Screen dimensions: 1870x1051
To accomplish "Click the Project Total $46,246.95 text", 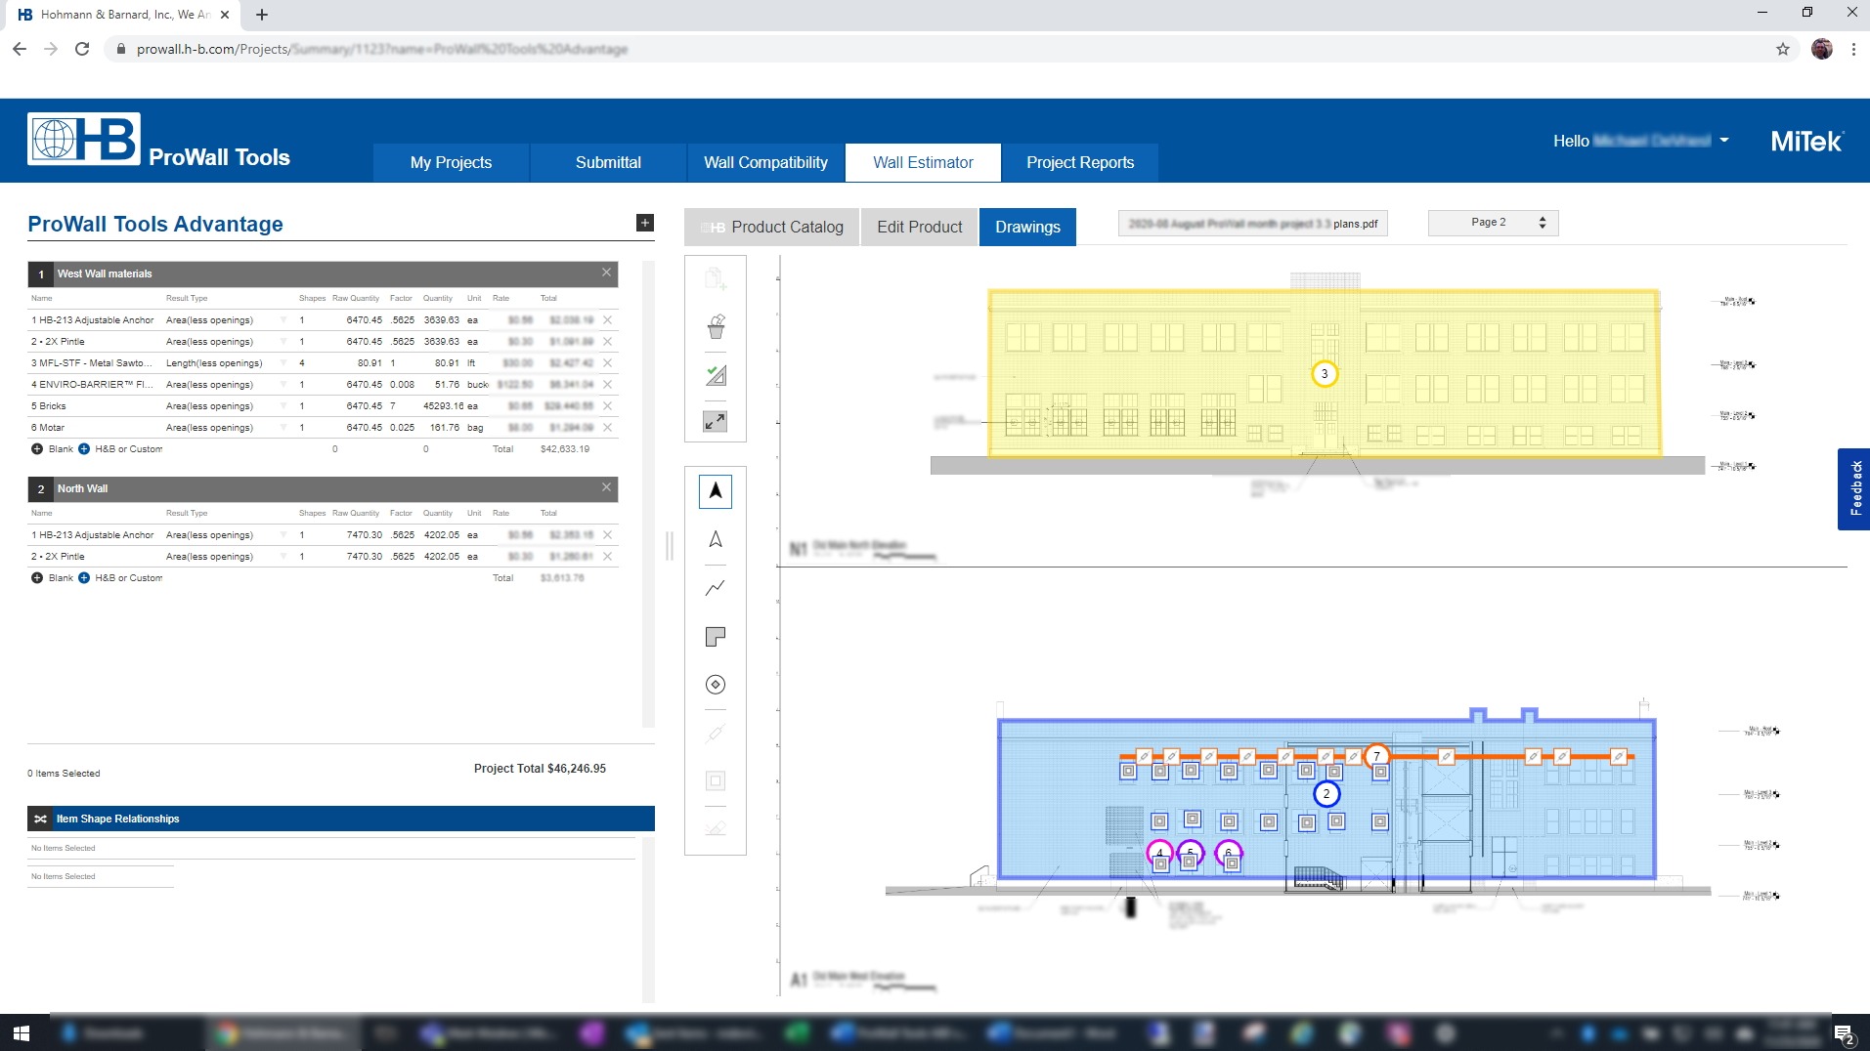I will pyautogui.click(x=540, y=769).
